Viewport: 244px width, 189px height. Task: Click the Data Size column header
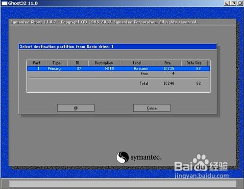point(194,63)
